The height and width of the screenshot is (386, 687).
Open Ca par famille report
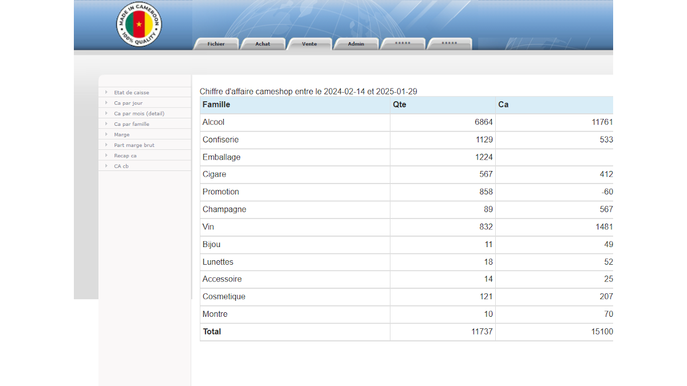click(x=132, y=124)
